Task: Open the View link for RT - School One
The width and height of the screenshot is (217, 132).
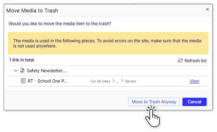Action: coord(194,81)
